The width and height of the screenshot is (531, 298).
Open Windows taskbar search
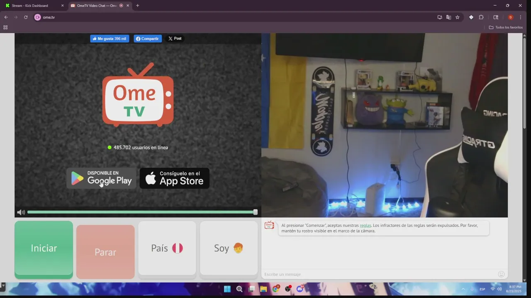(x=239, y=289)
